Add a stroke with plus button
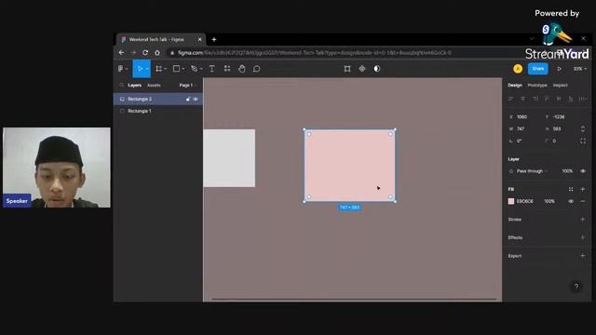 tap(583, 220)
